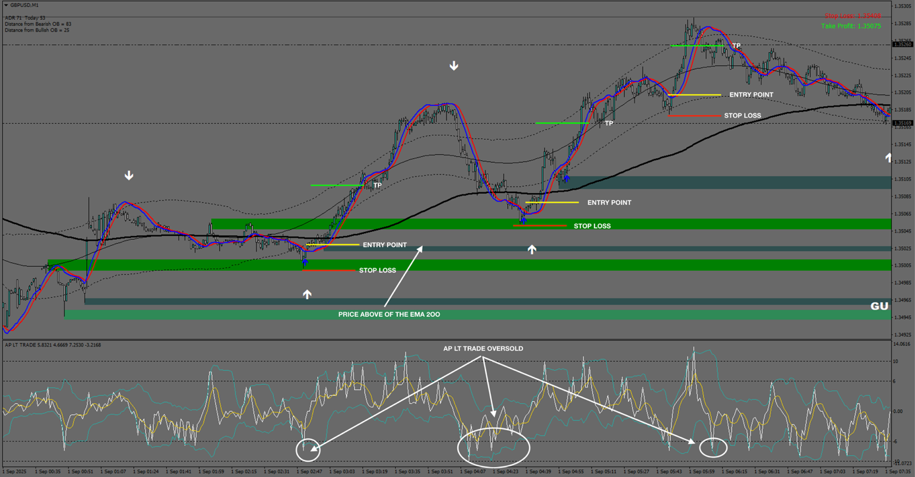The height and width of the screenshot is (477, 915).
Task: Click the topmost white down arrow on the chart
Action: click(x=454, y=66)
